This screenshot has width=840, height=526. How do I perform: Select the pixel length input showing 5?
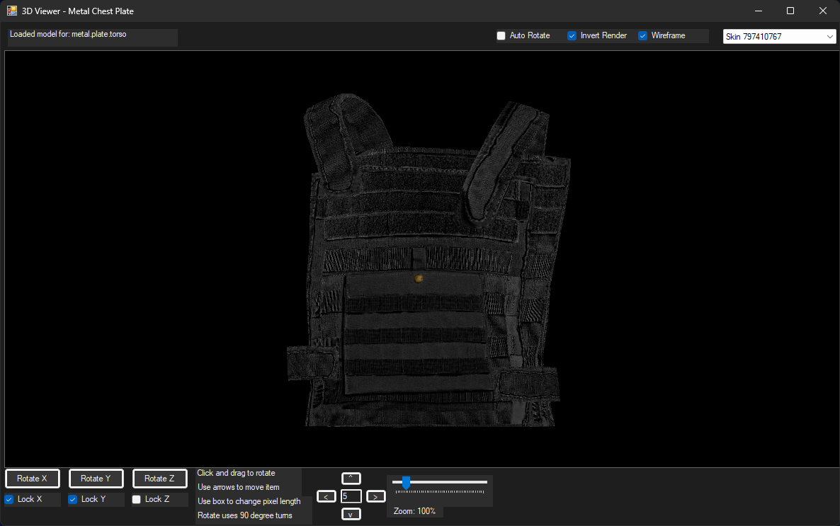coord(351,496)
